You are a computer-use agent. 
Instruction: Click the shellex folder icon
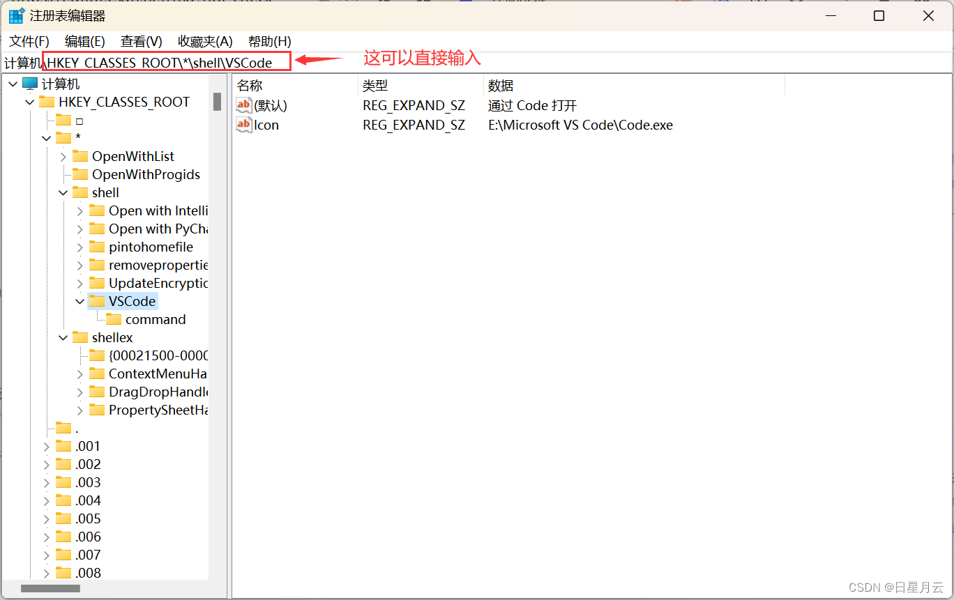point(79,337)
